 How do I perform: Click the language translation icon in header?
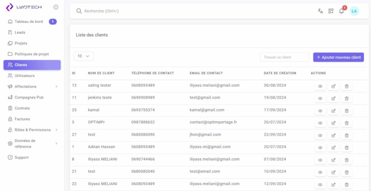pos(320,11)
